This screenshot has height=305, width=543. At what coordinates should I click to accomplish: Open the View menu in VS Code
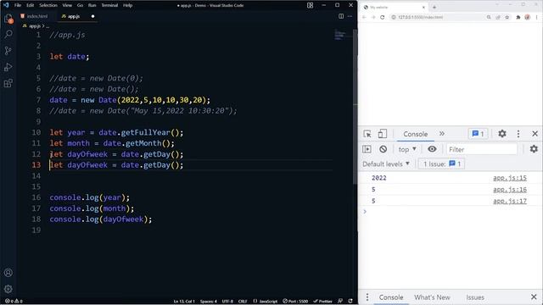coord(67,5)
